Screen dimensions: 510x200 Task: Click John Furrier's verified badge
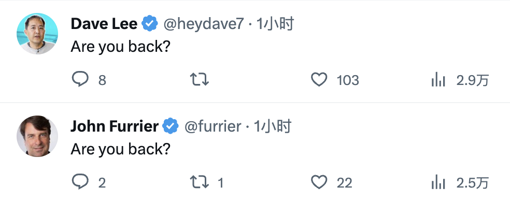point(171,126)
